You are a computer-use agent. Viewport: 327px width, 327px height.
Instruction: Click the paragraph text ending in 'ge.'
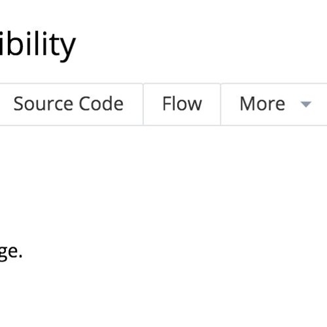[x=11, y=253]
